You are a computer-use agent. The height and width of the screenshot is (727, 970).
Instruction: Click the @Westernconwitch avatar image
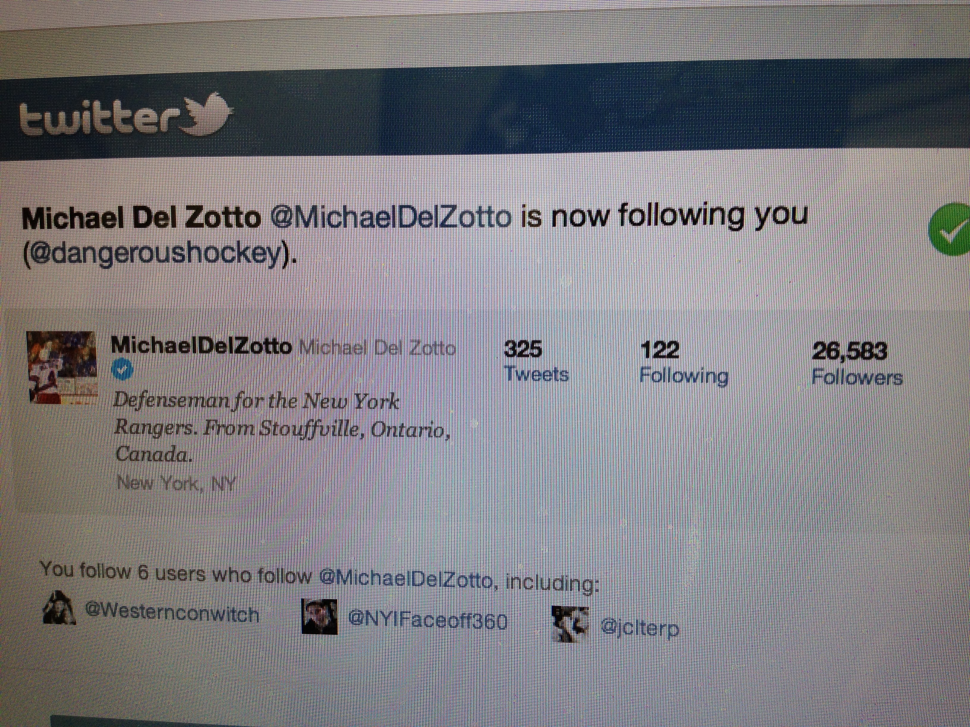click(x=59, y=607)
